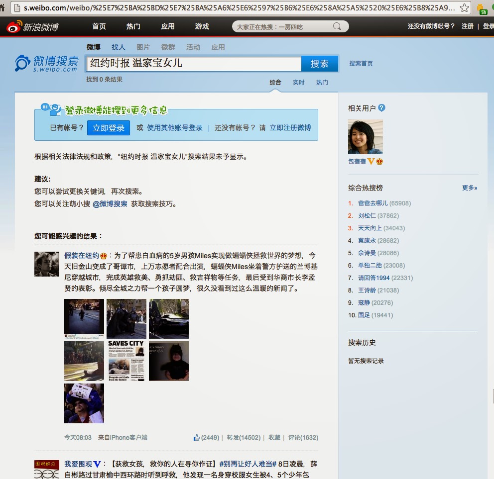Click the verified V badge beside 我爱围观
Screen dimensions: 494x479
97,464
